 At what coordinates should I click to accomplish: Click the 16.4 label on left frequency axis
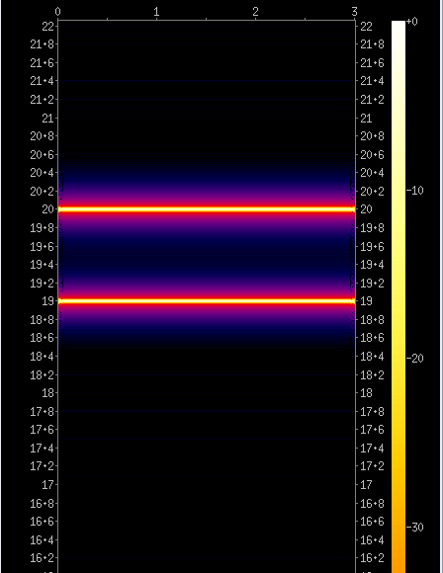pyautogui.click(x=43, y=539)
